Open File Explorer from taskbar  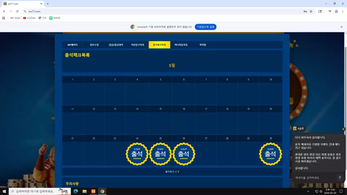click(x=85, y=191)
